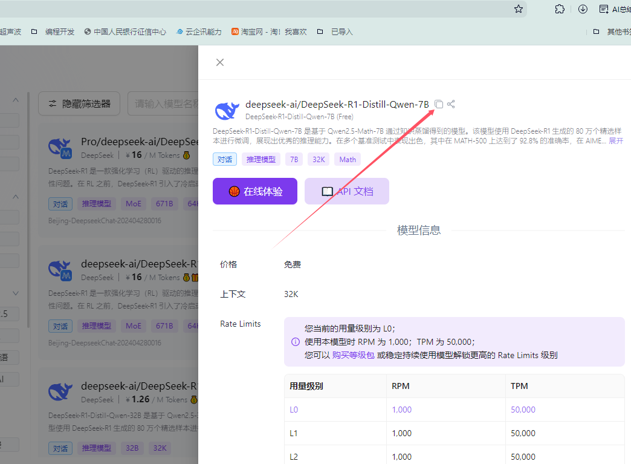The height and width of the screenshot is (464, 631).
Task: Open 云企讯能力 bookmark
Action: [199, 32]
